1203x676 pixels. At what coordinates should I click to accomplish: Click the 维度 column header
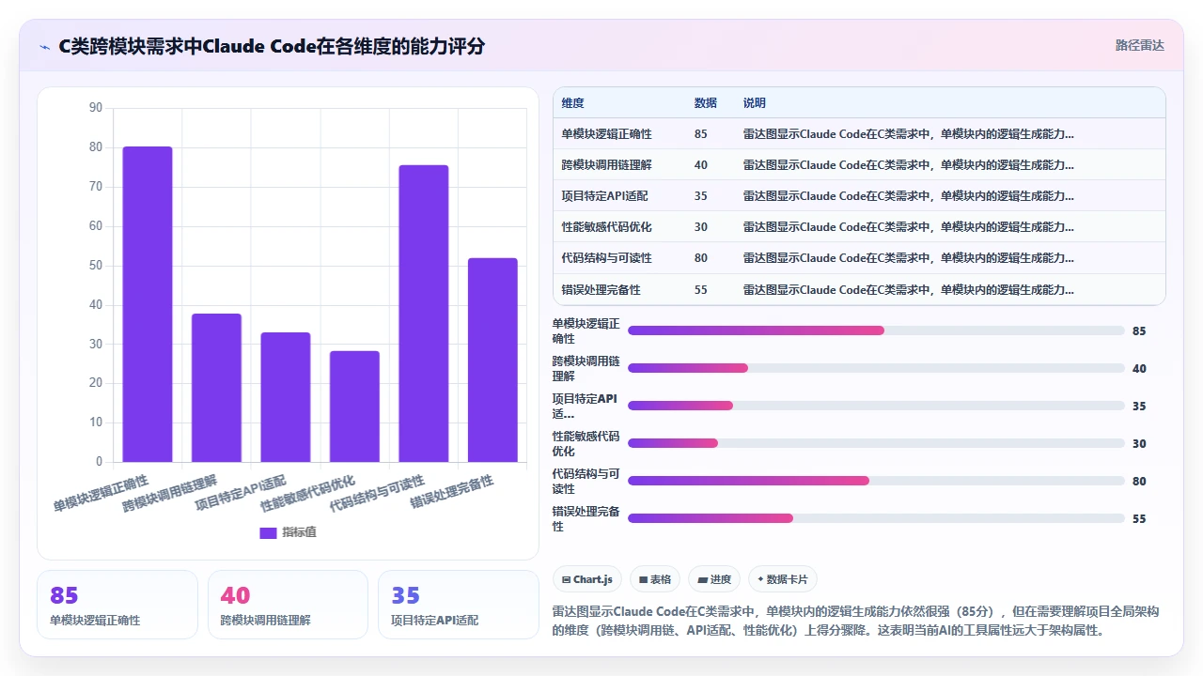[x=572, y=103]
